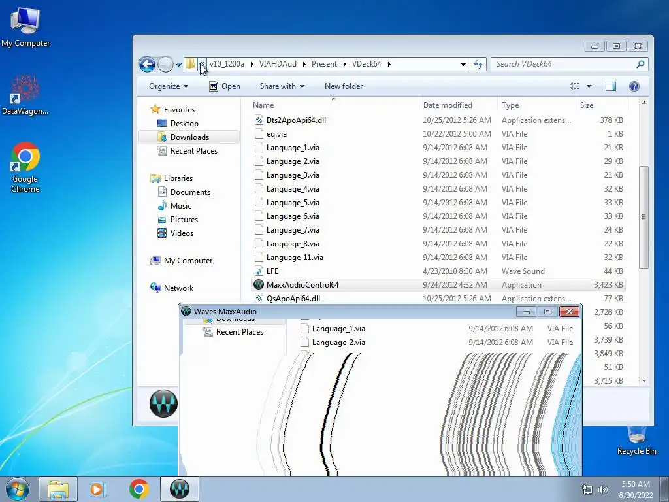Expand arrow after VIAHDAud breadcrumb
The width and height of the screenshot is (669, 502).
[304, 64]
